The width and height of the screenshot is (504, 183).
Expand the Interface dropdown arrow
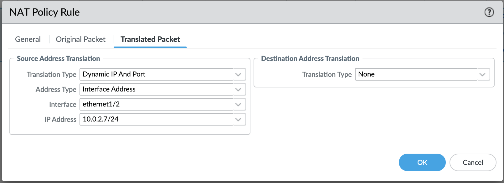[x=239, y=104]
